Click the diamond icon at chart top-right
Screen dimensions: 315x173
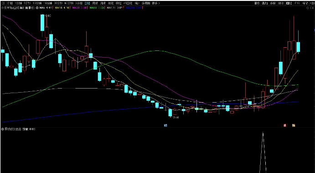pos(308,8)
